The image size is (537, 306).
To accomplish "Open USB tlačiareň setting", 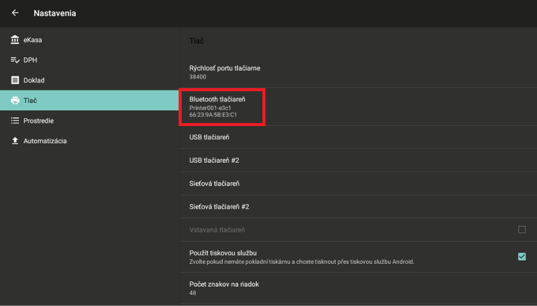I will [209, 137].
